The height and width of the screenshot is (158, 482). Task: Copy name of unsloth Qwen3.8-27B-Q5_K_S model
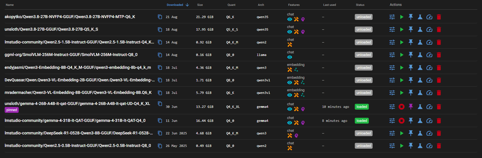pyautogui.click(x=160, y=29)
